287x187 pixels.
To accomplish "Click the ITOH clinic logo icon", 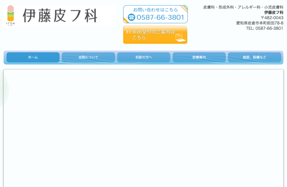I will pos(11,15).
